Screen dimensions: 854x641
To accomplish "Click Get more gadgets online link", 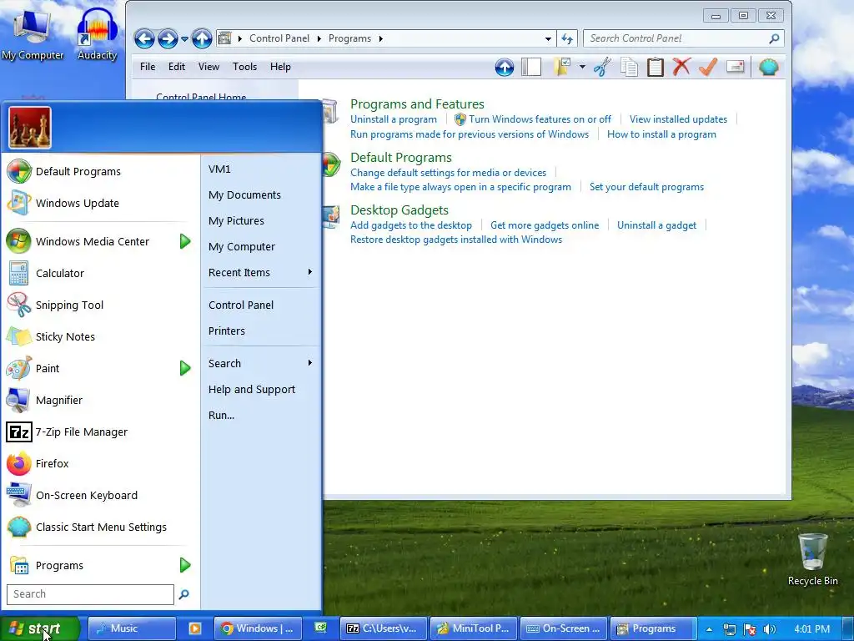I will tap(544, 225).
